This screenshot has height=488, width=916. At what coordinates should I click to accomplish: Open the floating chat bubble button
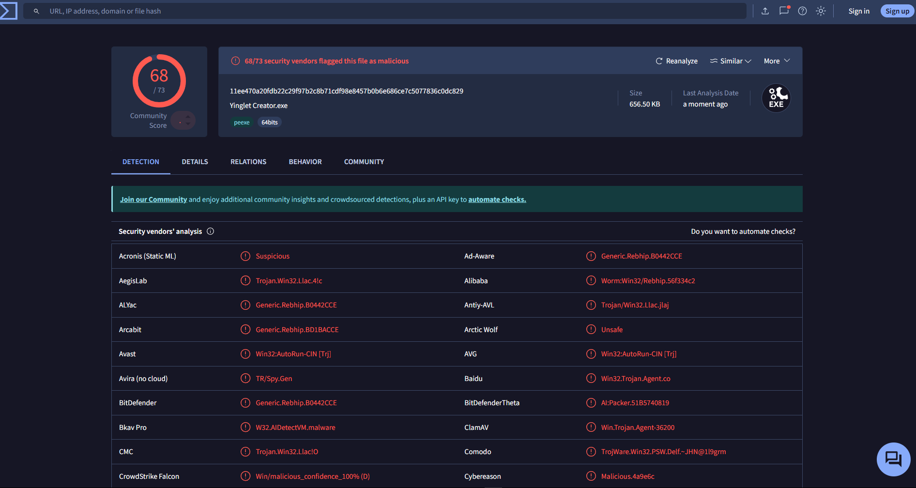click(x=893, y=459)
